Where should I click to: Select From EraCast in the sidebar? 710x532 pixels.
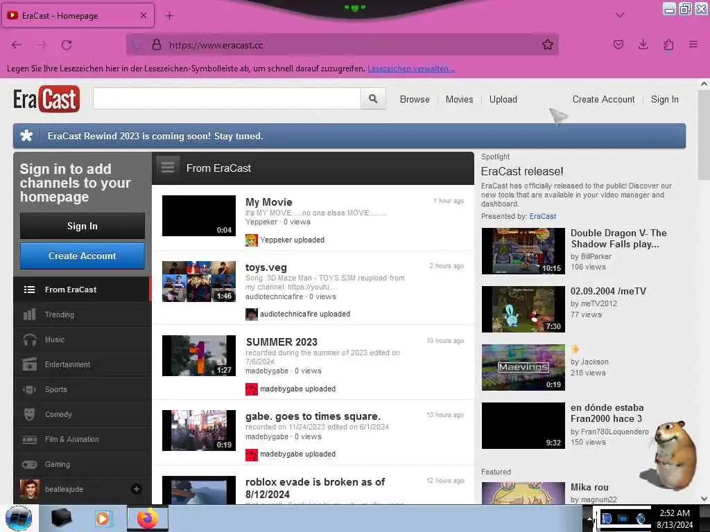pos(82,290)
